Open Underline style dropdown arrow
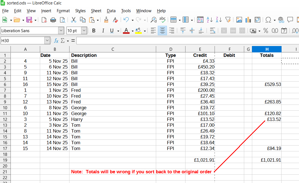 [x=118, y=31]
